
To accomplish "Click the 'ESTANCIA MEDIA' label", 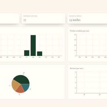I will click(75, 16).
